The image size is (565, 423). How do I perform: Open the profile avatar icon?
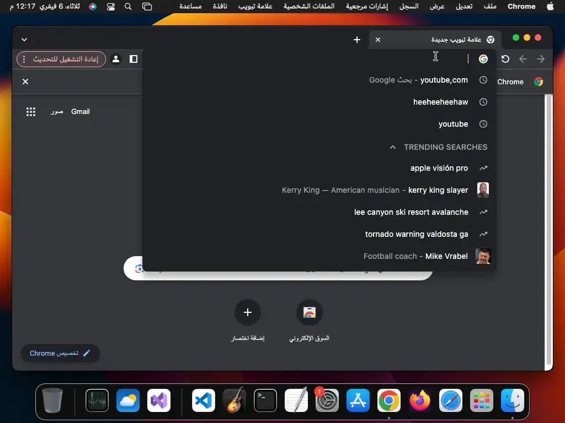click(116, 59)
